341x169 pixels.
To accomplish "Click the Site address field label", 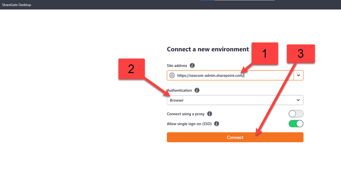I will [x=177, y=66].
